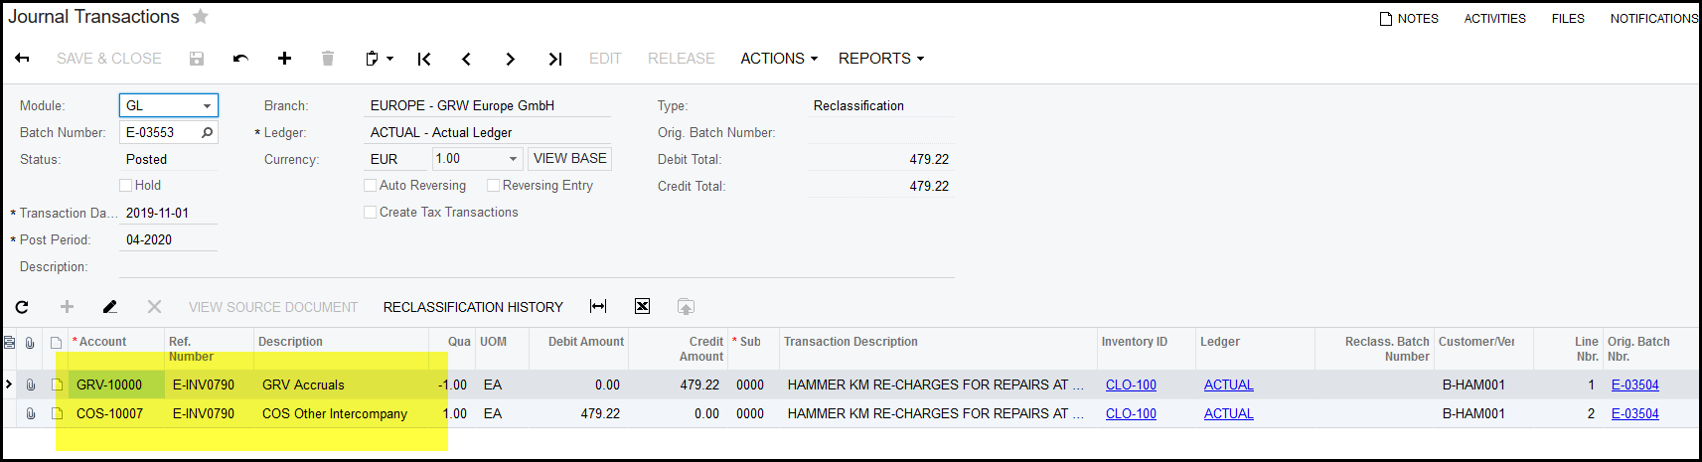1702x462 pixels.
Task: Open the REPORTS menu
Action: pyautogui.click(x=880, y=59)
